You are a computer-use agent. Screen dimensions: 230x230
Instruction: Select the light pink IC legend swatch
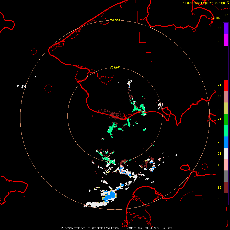[226, 165]
